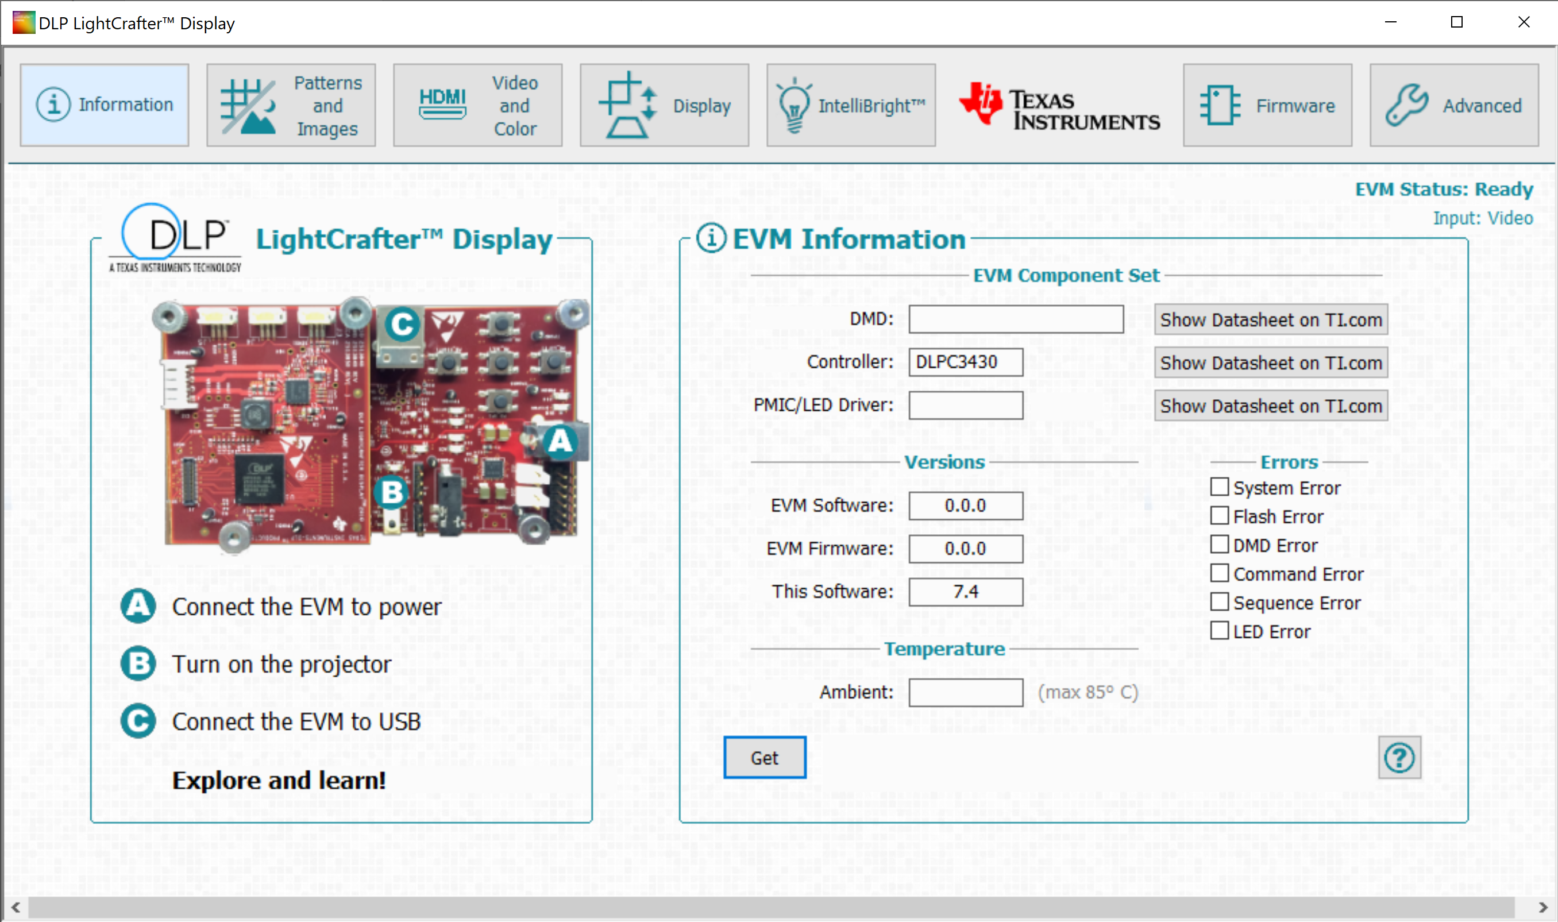This screenshot has width=1558, height=922.
Task: Click the PMIC/LED Driver field
Action: 966,406
